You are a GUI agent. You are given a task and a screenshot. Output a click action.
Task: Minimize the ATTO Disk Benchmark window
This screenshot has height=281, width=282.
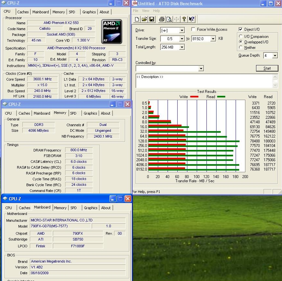[x=263, y=4]
